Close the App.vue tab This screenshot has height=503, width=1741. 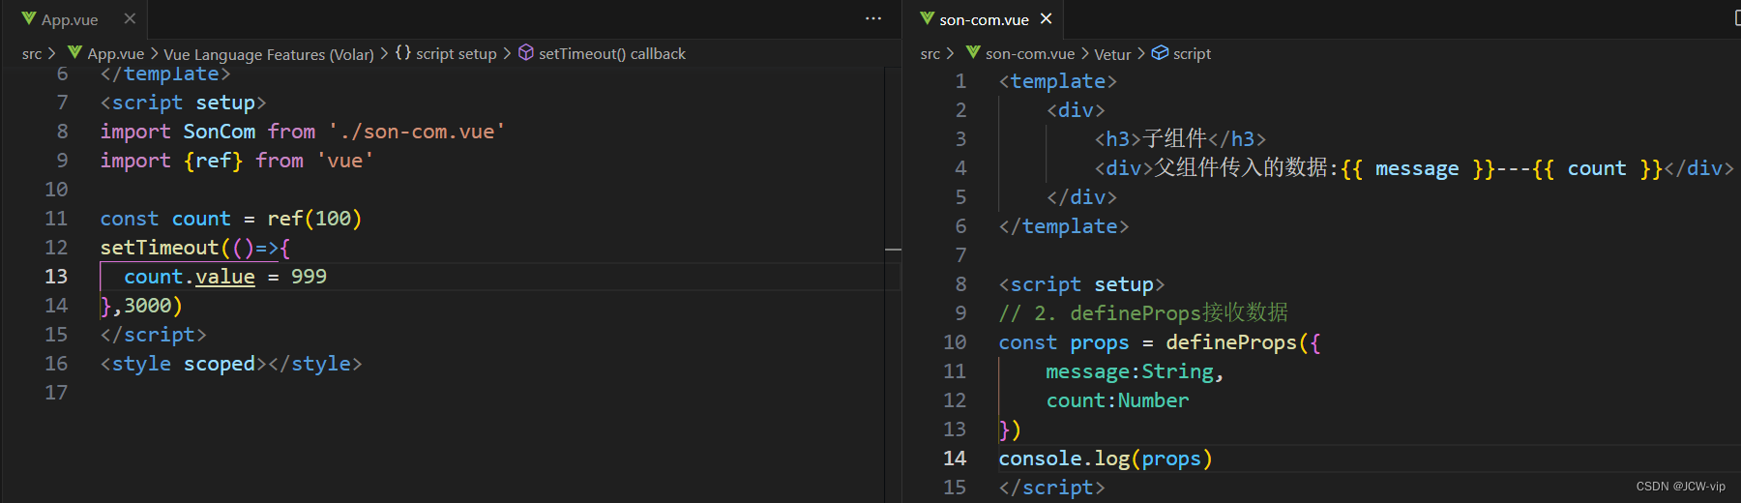(x=130, y=19)
